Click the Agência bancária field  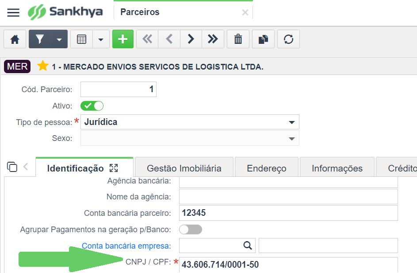[288, 182]
